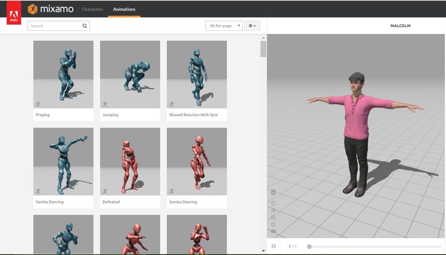This screenshot has width=446, height=255.
Task: Open the Characters tab
Action: [x=92, y=9]
